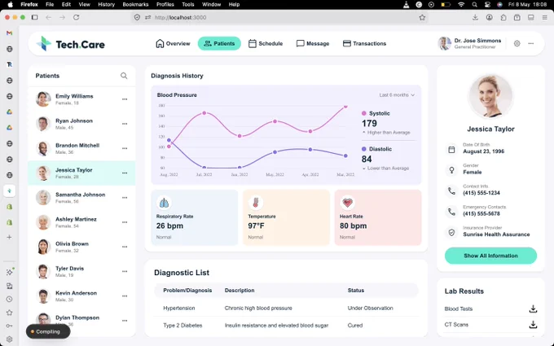Open the Apple menu
Screen dimensions: 554x346
point(11,5)
